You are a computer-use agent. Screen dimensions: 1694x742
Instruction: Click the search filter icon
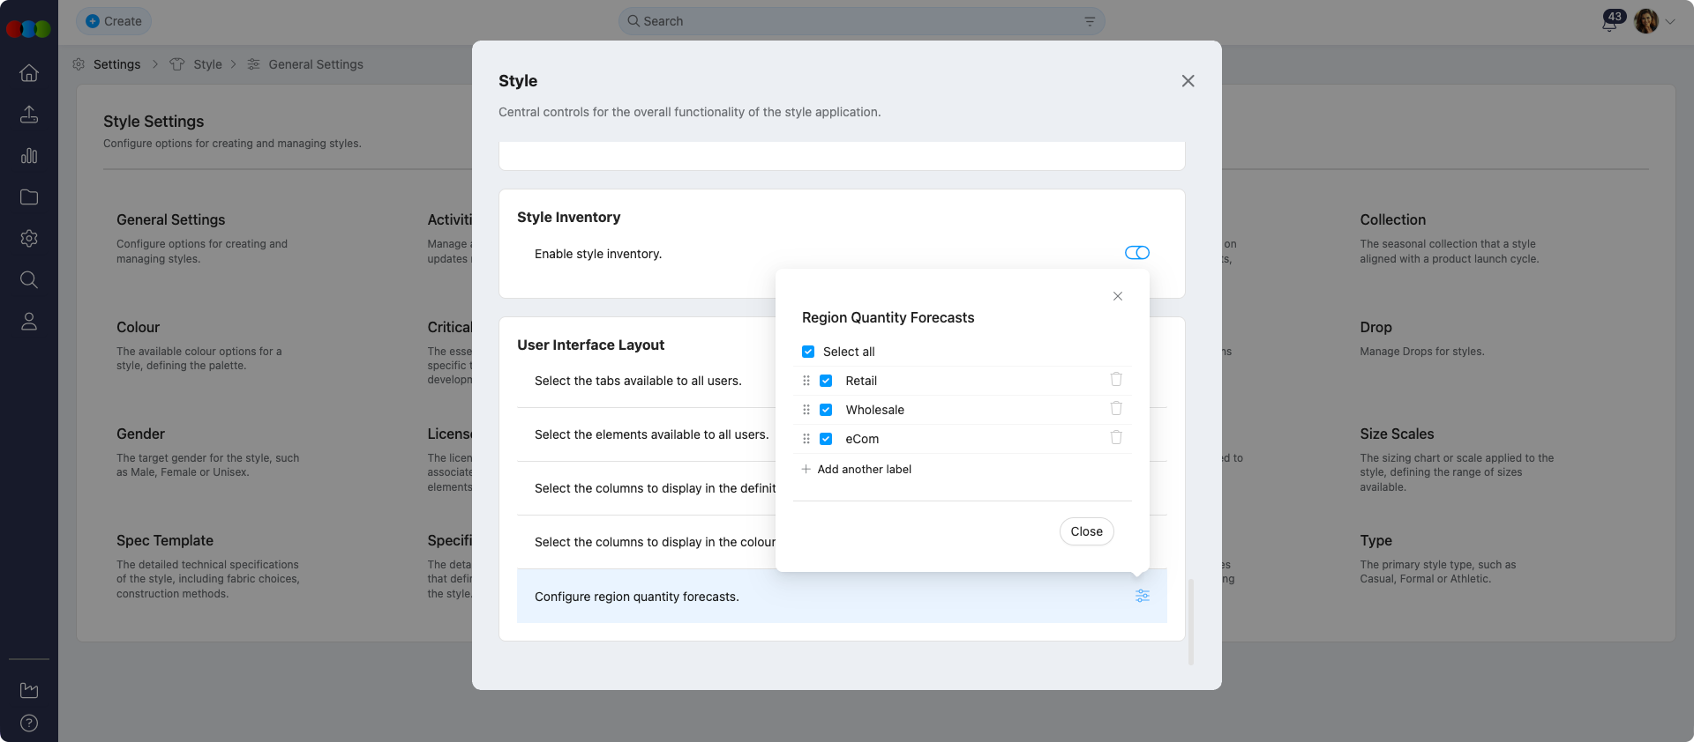coord(1090,21)
